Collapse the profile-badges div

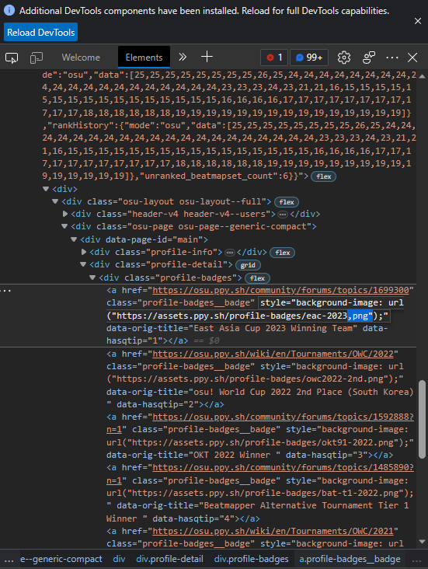click(92, 278)
